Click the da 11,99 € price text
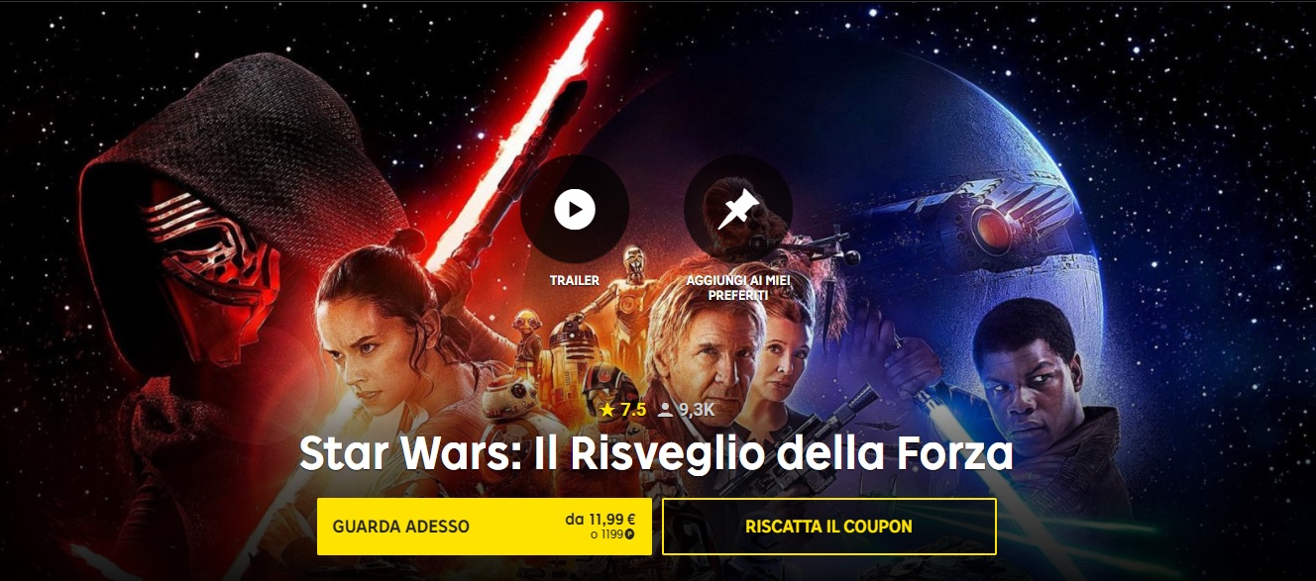 (600, 519)
